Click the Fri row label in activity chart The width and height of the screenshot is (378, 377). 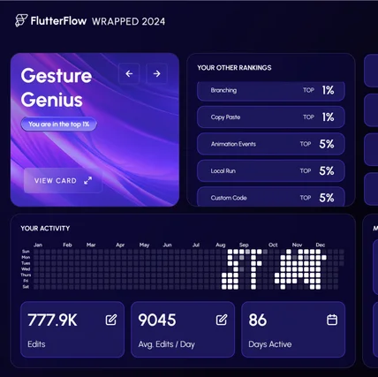[26, 281]
